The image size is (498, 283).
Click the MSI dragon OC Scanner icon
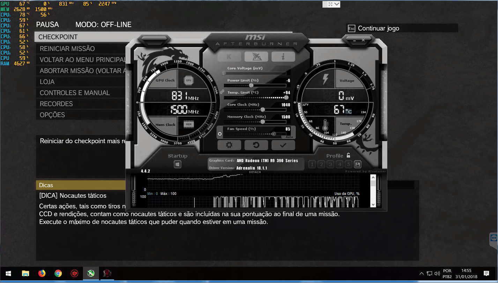coord(256,56)
